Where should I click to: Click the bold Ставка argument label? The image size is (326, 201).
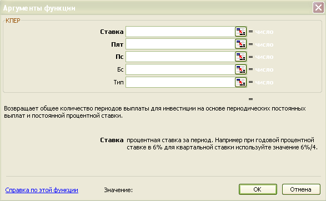[x=112, y=32]
